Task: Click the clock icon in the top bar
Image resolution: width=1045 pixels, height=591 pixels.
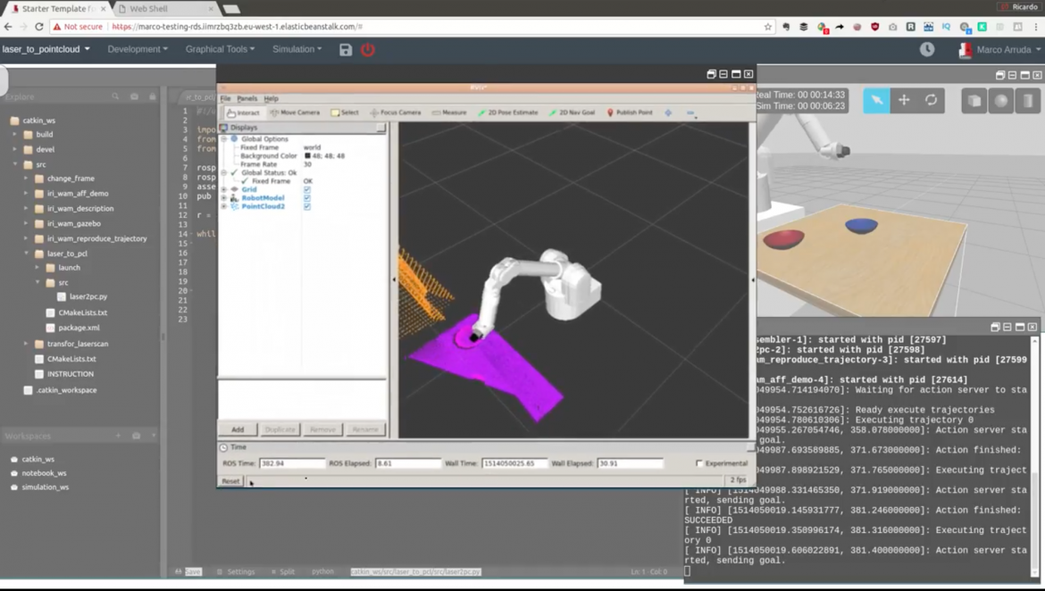Action: tap(927, 49)
